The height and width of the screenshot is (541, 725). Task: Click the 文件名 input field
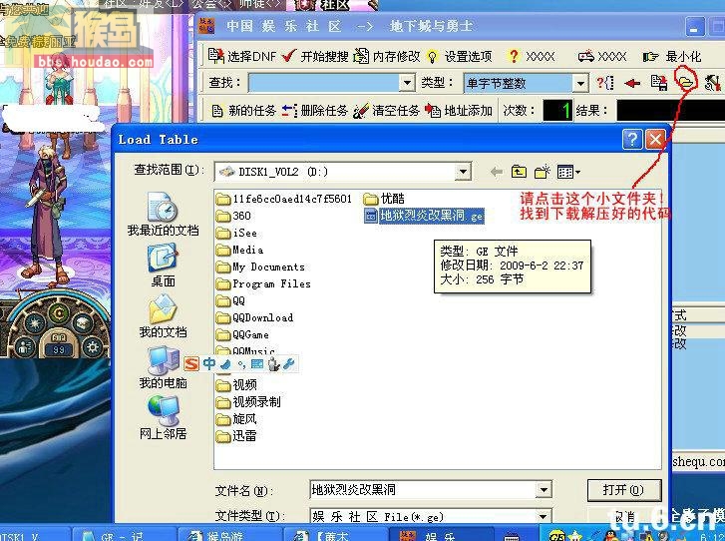423,490
